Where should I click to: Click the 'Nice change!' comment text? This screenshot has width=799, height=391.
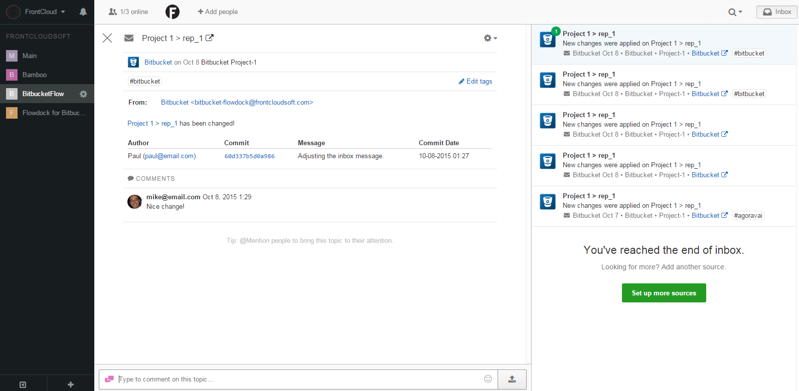(x=166, y=206)
